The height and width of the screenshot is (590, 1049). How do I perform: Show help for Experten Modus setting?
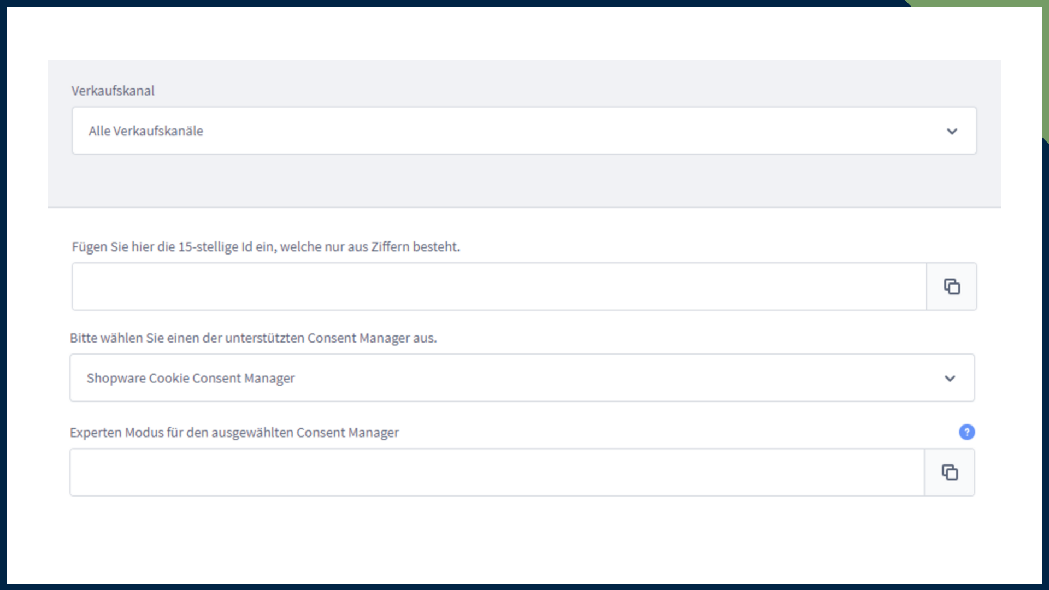click(967, 432)
